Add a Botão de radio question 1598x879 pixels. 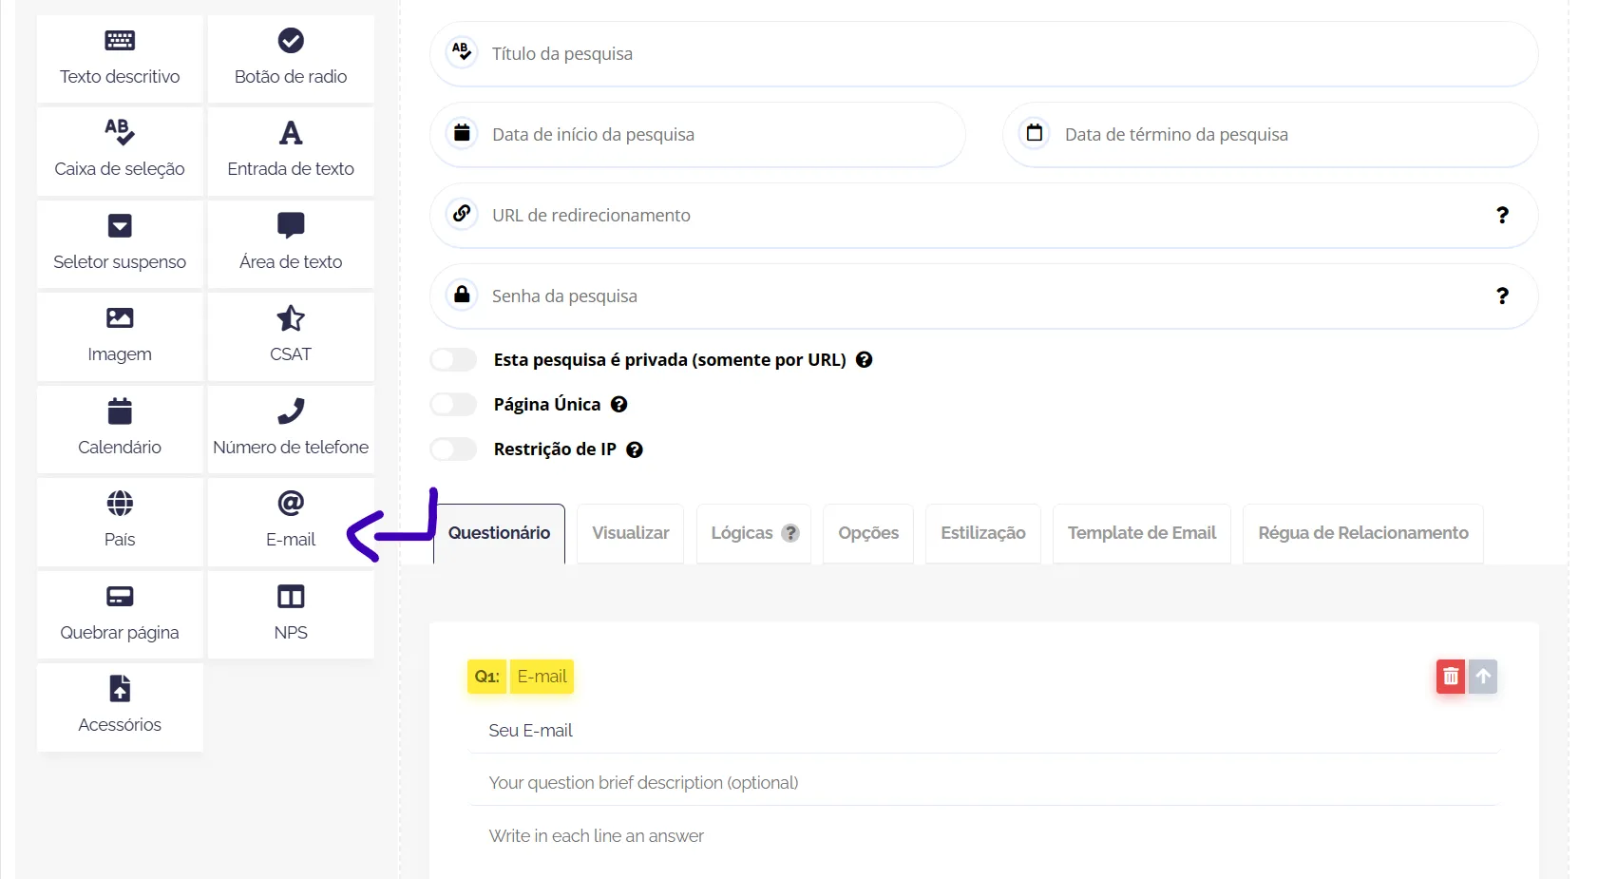tap(291, 59)
